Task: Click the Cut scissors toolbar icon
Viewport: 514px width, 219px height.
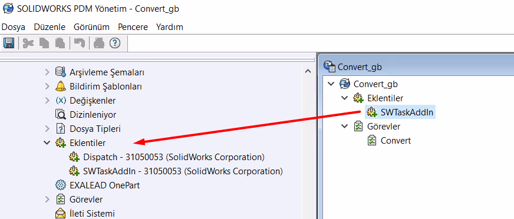Action: [28, 43]
